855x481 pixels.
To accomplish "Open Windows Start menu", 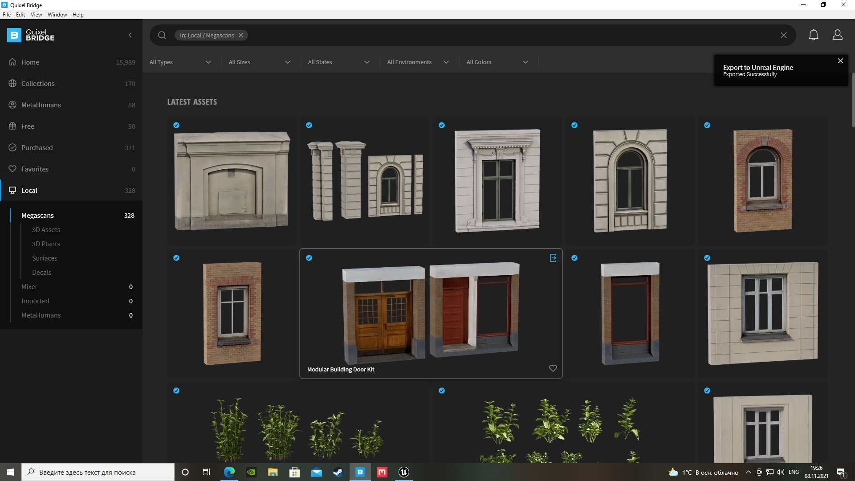I will (11, 472).
